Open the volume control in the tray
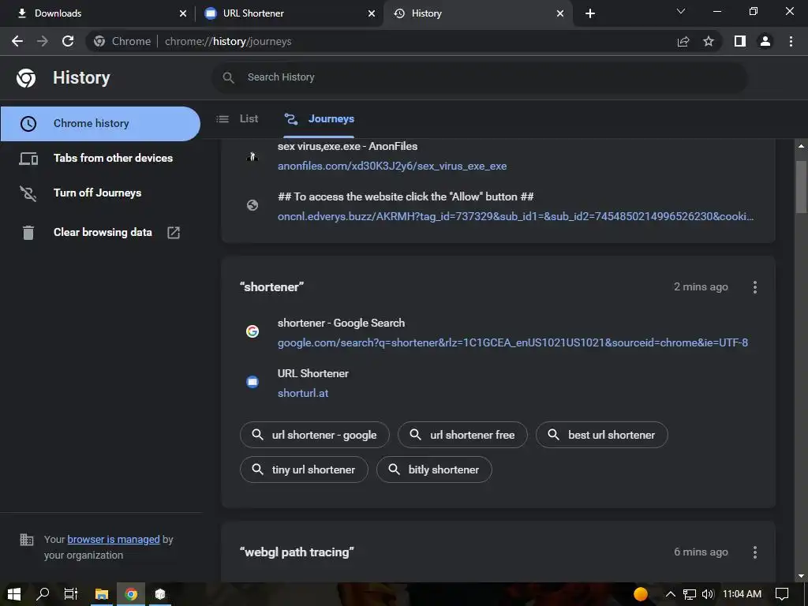Screen dimensions: 808x606 point(708,594)
